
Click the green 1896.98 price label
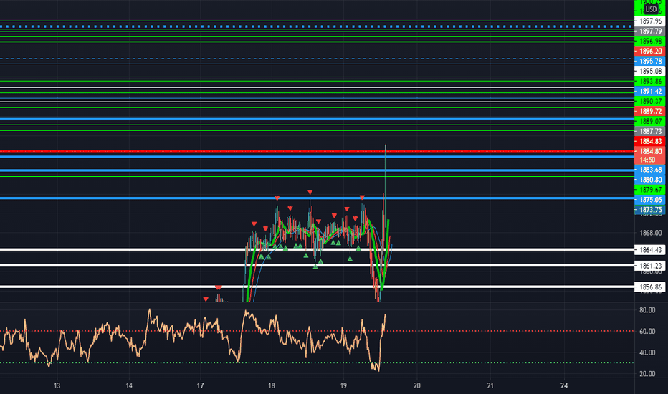click(x=649, y=42)
